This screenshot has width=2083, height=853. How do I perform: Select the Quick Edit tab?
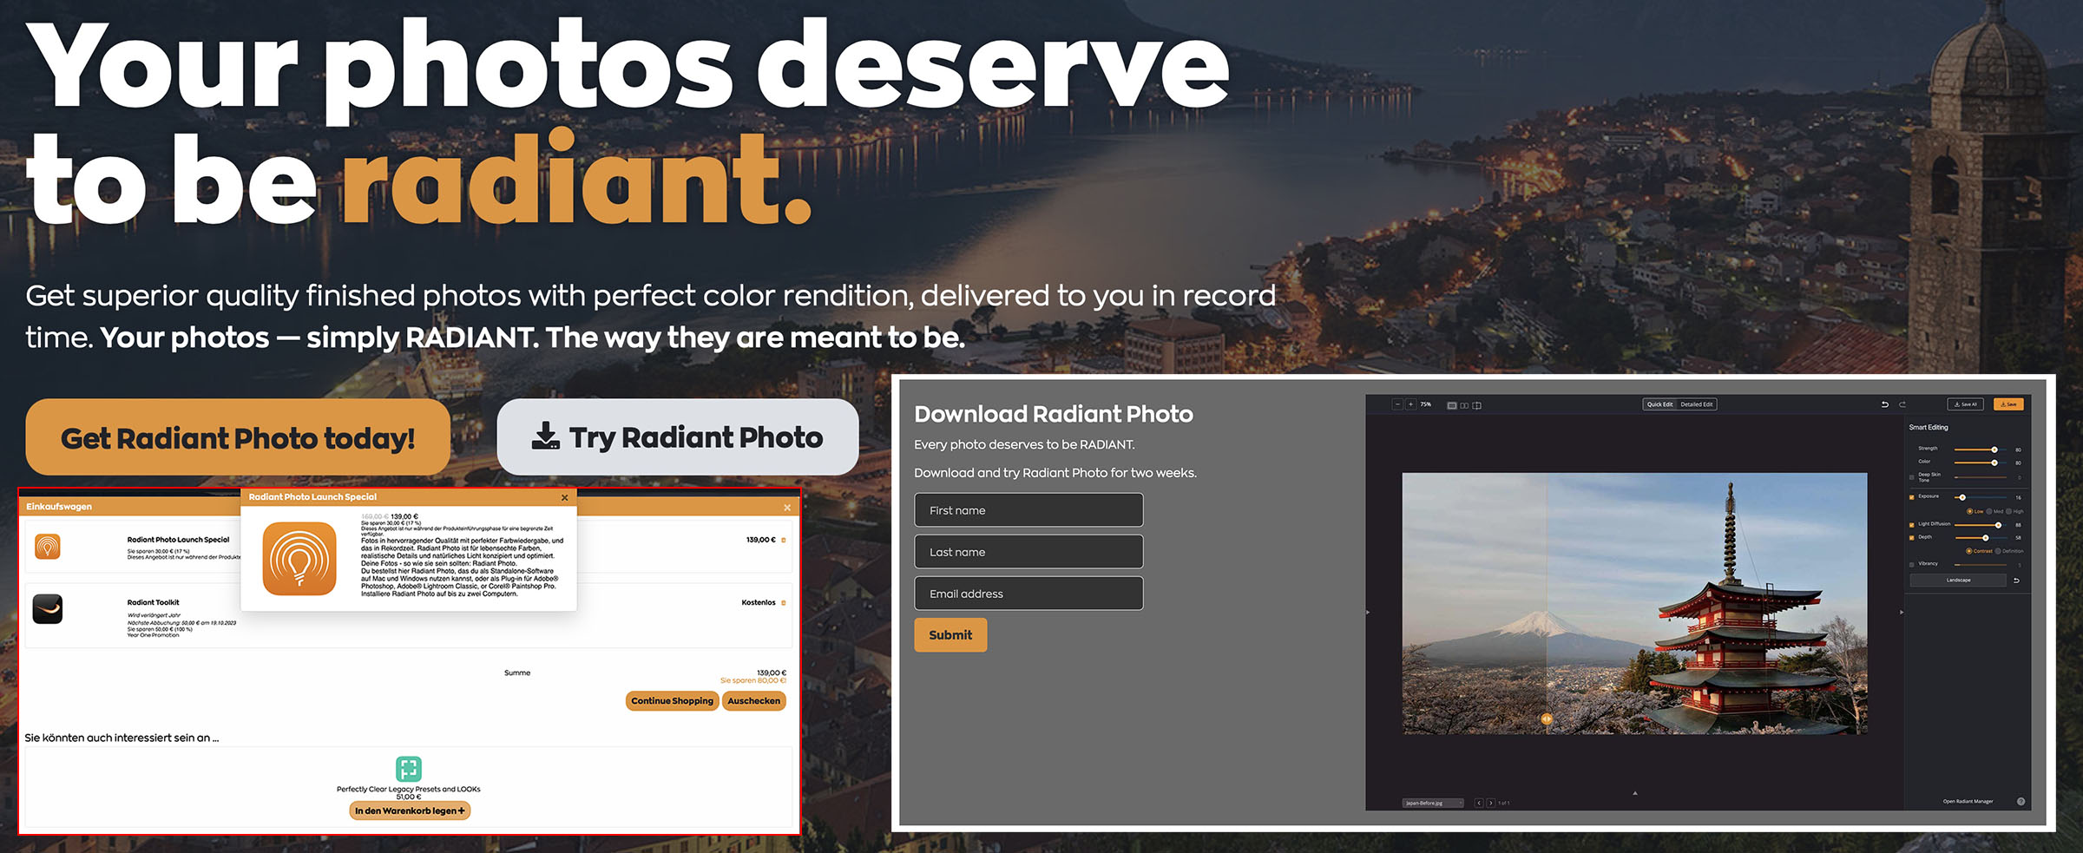1660,404
